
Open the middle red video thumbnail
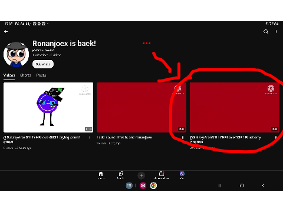141,107
